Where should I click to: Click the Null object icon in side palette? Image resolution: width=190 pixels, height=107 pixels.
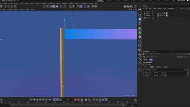[x=140, y=10]
